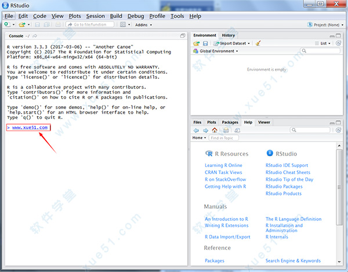The height and width of the screenshot is (272, 348).
Task: Click the Save All documents icon
Action: point(46,24)
